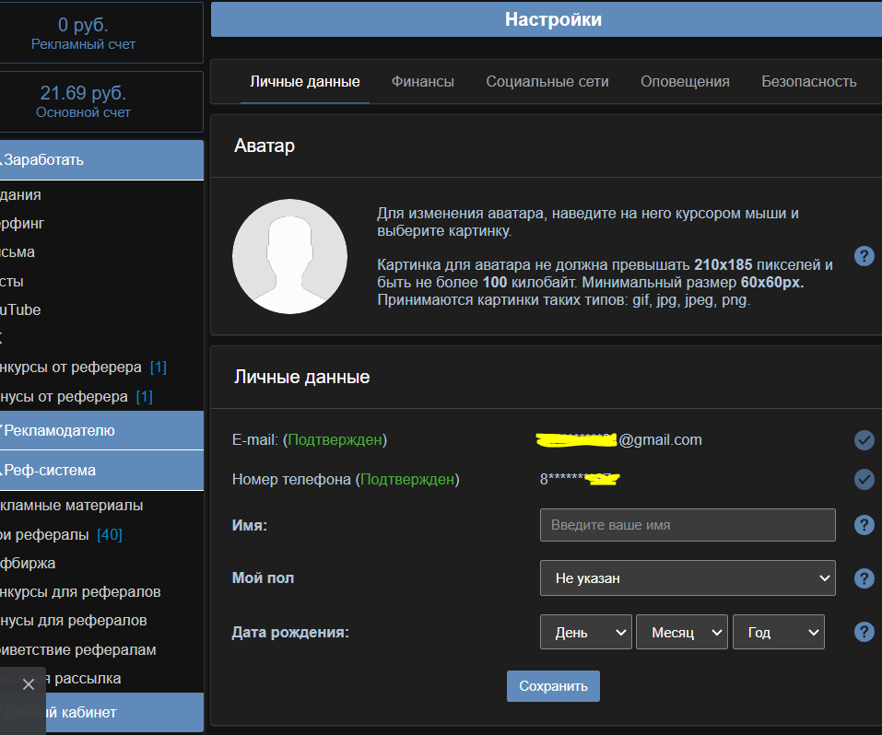Collapse the "Заработать" sidebar section
The height and width of the screenshot is (735, 882).
point(101,159)
